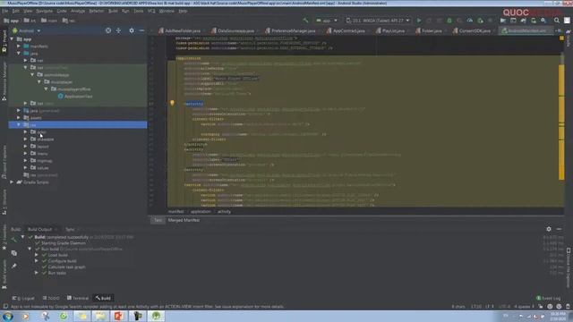Screen dimensions: 573x322
Task: Select ApplicationTest class in project tree
Action: pyautogui.click(x=78, y=97)
